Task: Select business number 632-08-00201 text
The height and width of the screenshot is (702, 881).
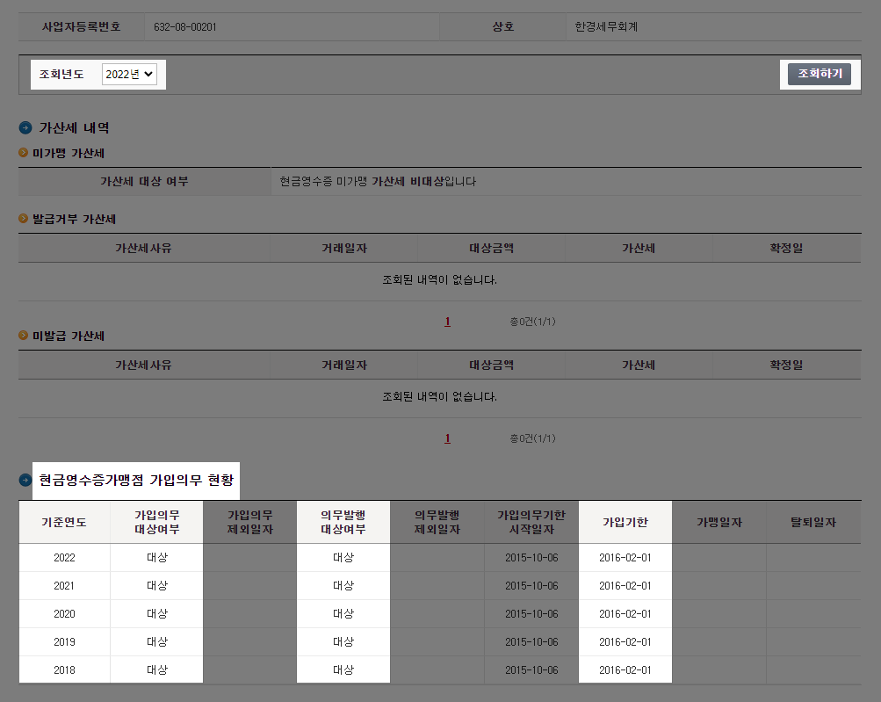Action: [x=184, y=27]
